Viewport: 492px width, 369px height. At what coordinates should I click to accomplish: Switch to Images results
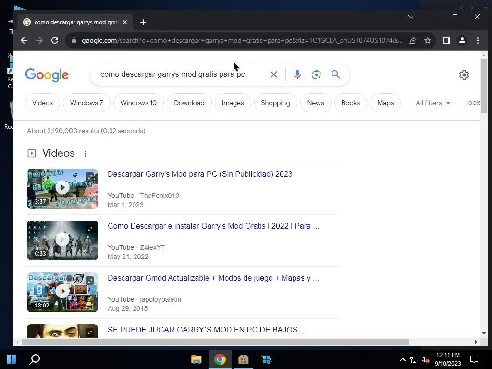point(233,103)
